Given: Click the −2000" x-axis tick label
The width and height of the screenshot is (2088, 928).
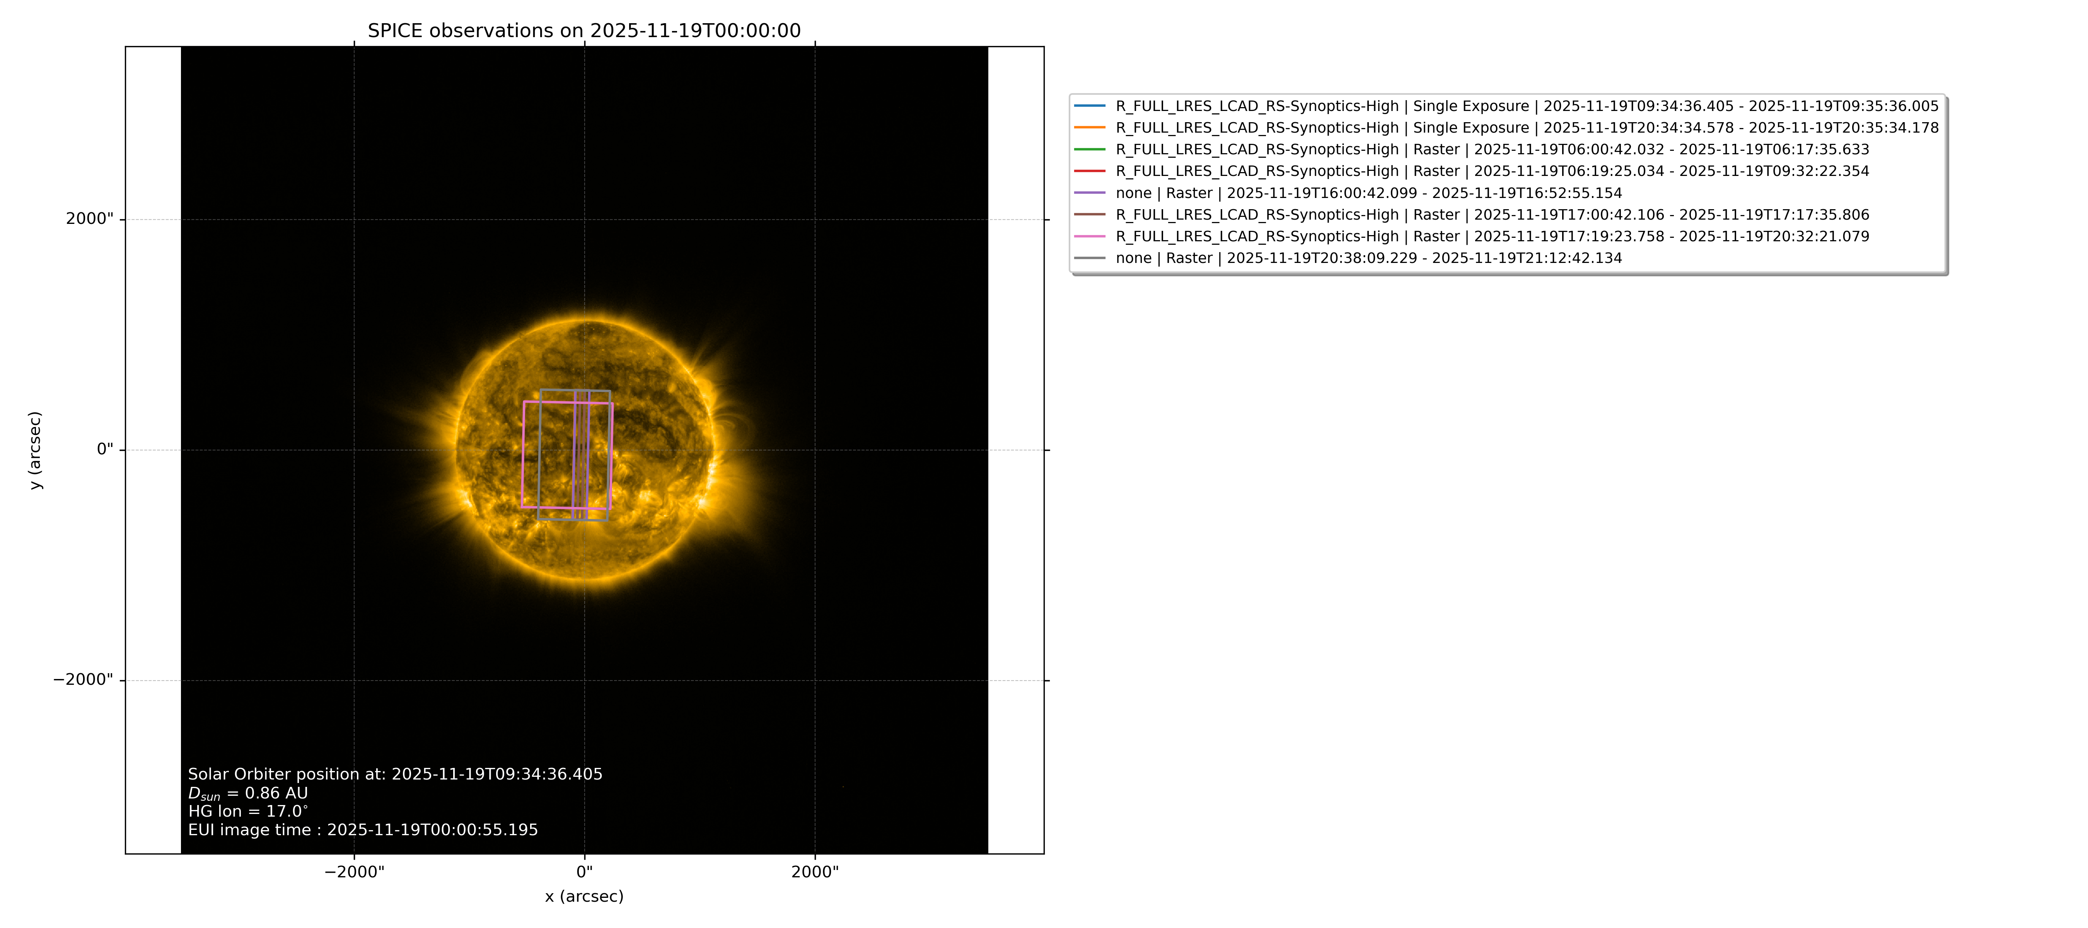Looking at the screenshot, I should point(354,872).
